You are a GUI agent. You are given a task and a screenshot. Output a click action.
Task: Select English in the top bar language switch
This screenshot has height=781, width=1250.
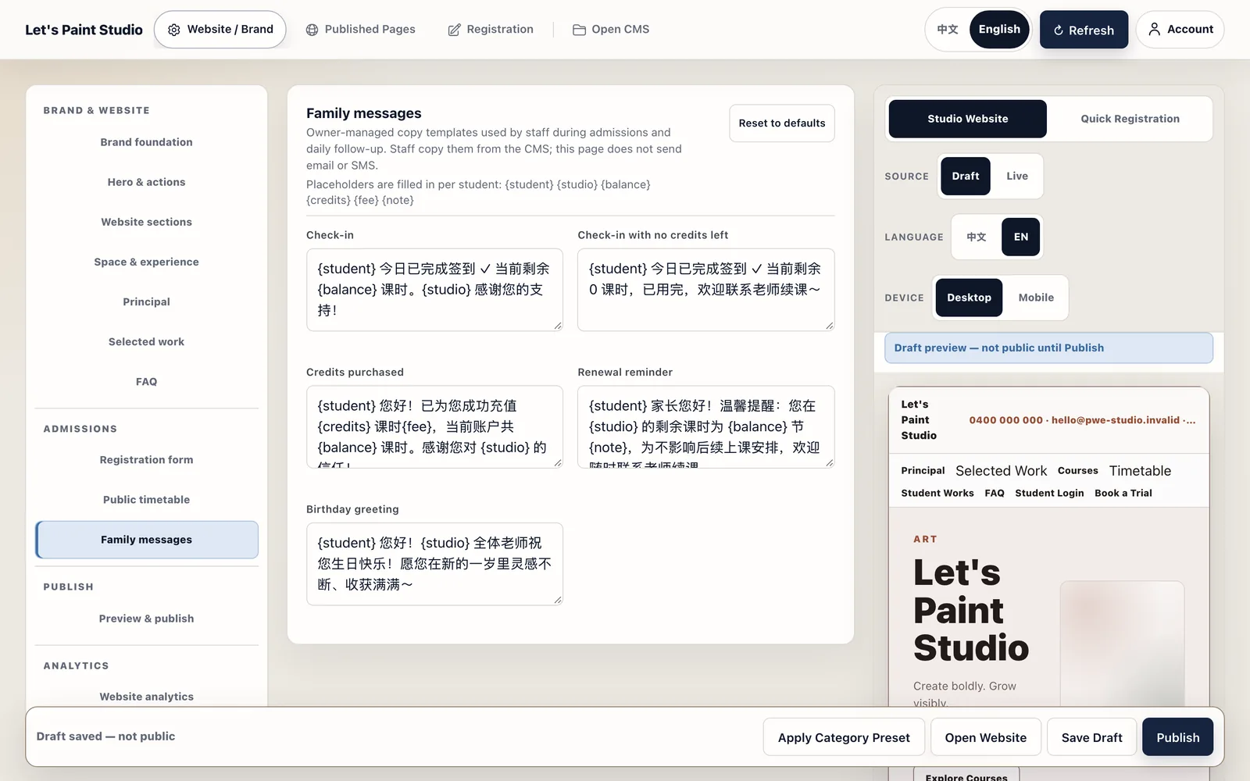(999, 29)
